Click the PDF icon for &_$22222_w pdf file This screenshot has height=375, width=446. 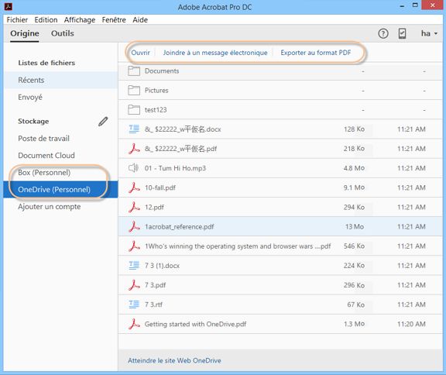tap(134, 149)
